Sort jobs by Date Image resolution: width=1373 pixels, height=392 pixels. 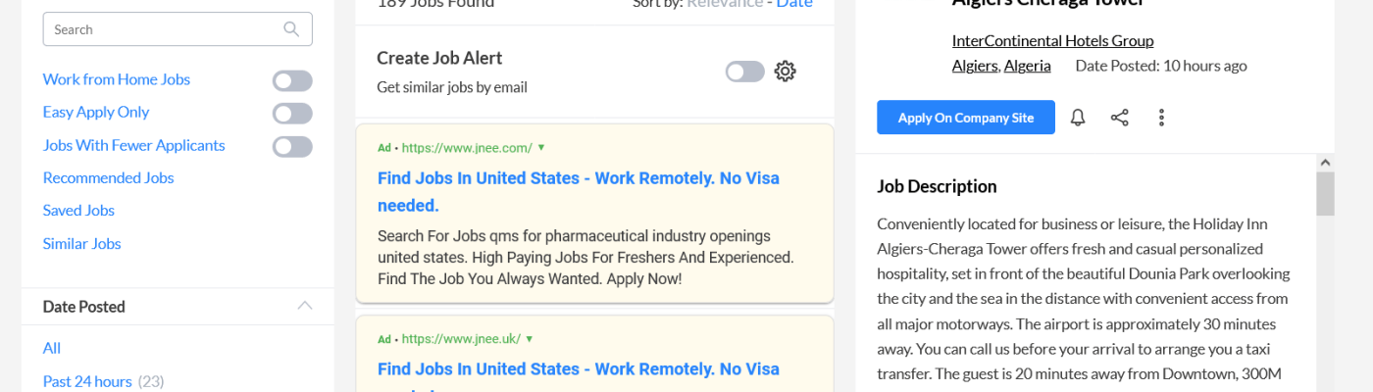coord(794,4)
